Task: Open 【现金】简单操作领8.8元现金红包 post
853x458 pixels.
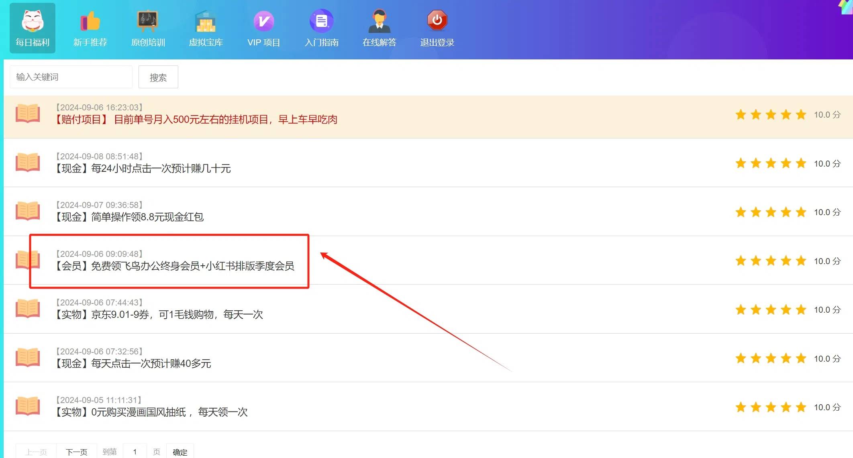Action: 129,217
